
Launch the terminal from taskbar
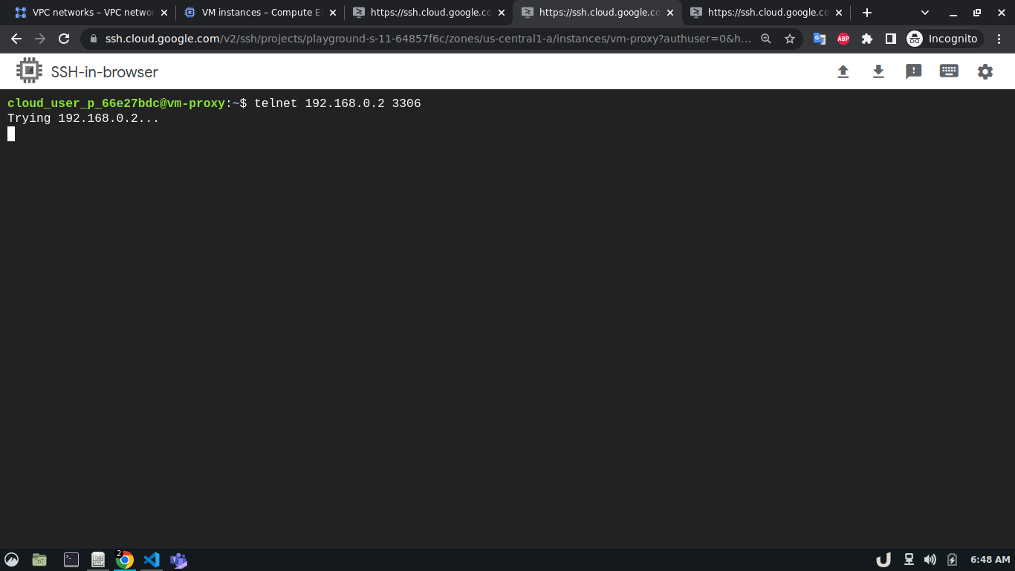click(71, 560)
